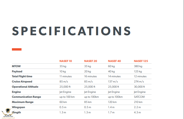Screen dimensions: 184x119
Task: Click the NASEF 40 column header
Action: pos(114,61)
